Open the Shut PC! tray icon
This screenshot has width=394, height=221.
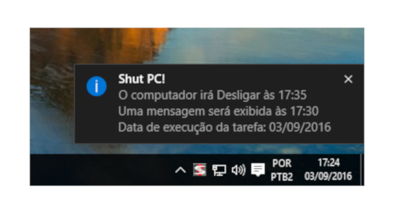pos(199,170)
